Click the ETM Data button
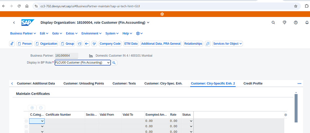The height and width of the screenshot is (133, 310). [131, 44]
